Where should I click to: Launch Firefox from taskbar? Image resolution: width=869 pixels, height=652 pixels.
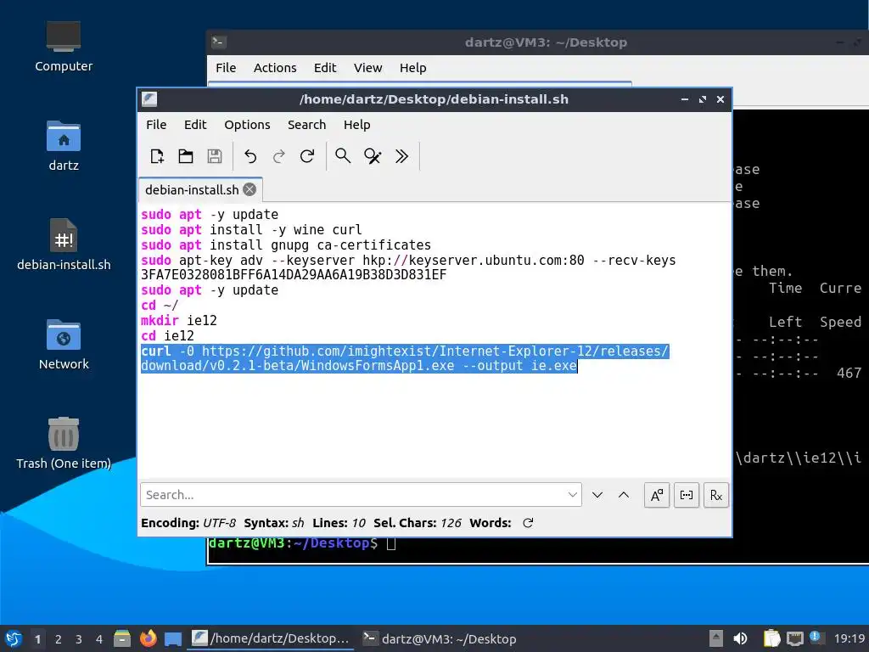pos(148,638)
